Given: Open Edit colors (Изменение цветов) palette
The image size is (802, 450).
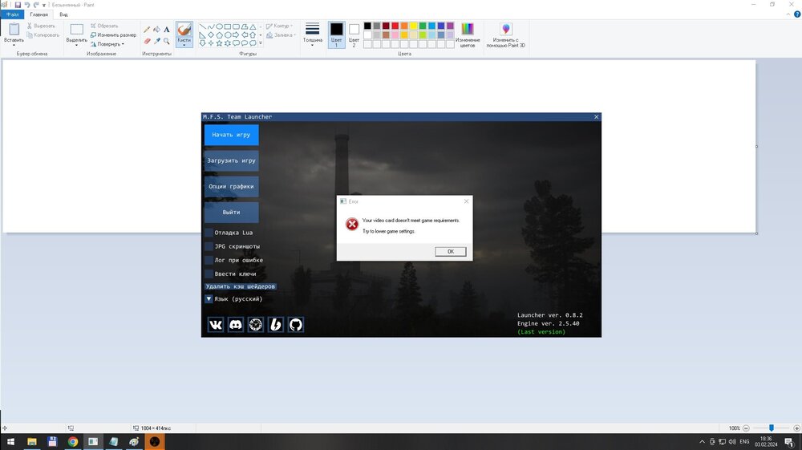Looking at the screenshot, I should 468,34.
